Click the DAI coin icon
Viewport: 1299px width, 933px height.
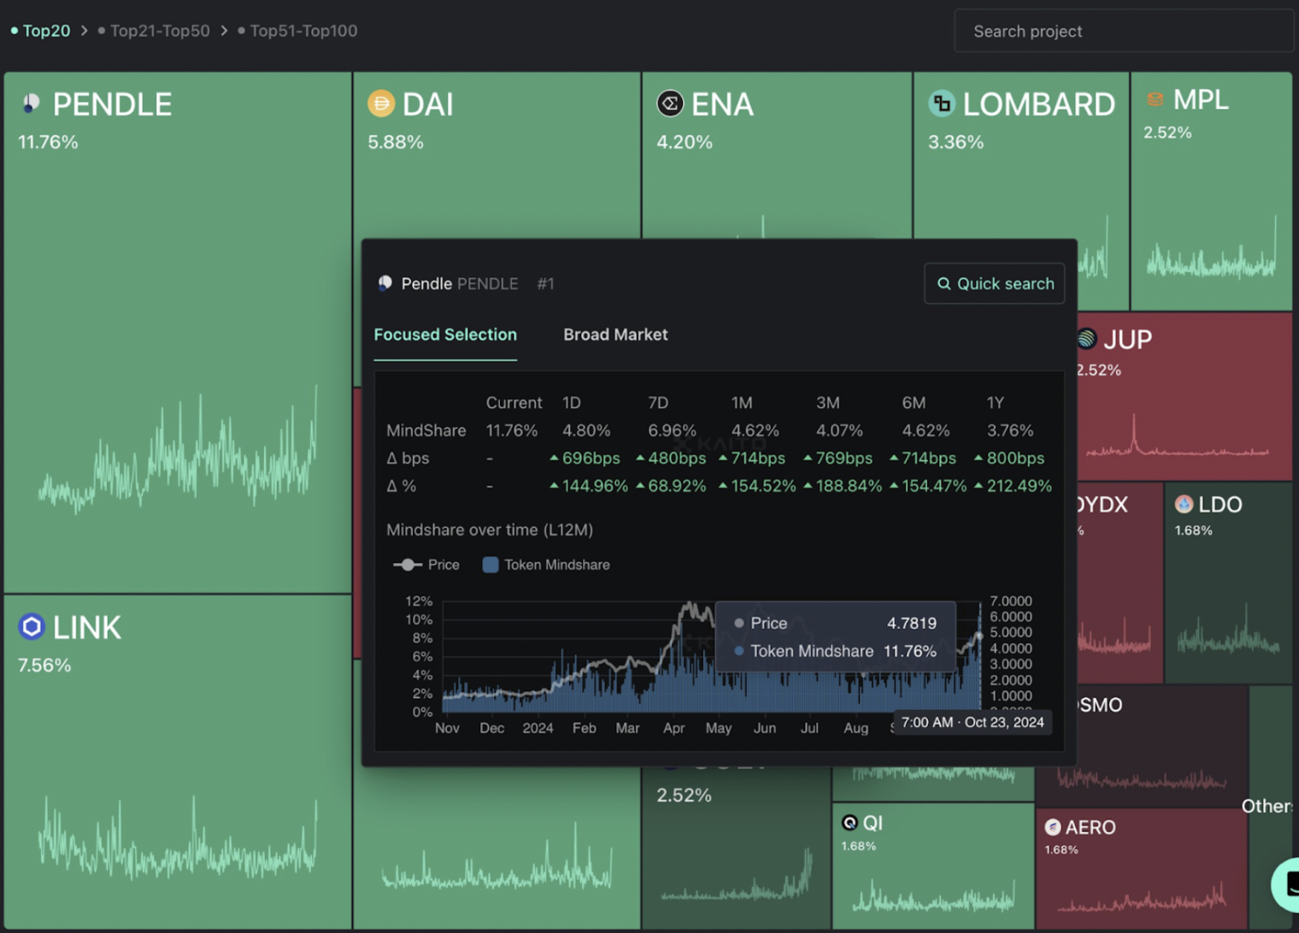(x=381, y=104)
